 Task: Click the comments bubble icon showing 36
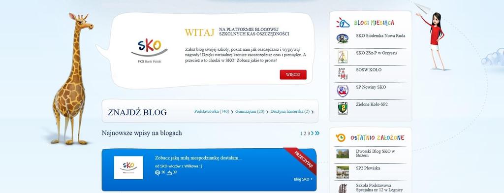click(157, 173)
